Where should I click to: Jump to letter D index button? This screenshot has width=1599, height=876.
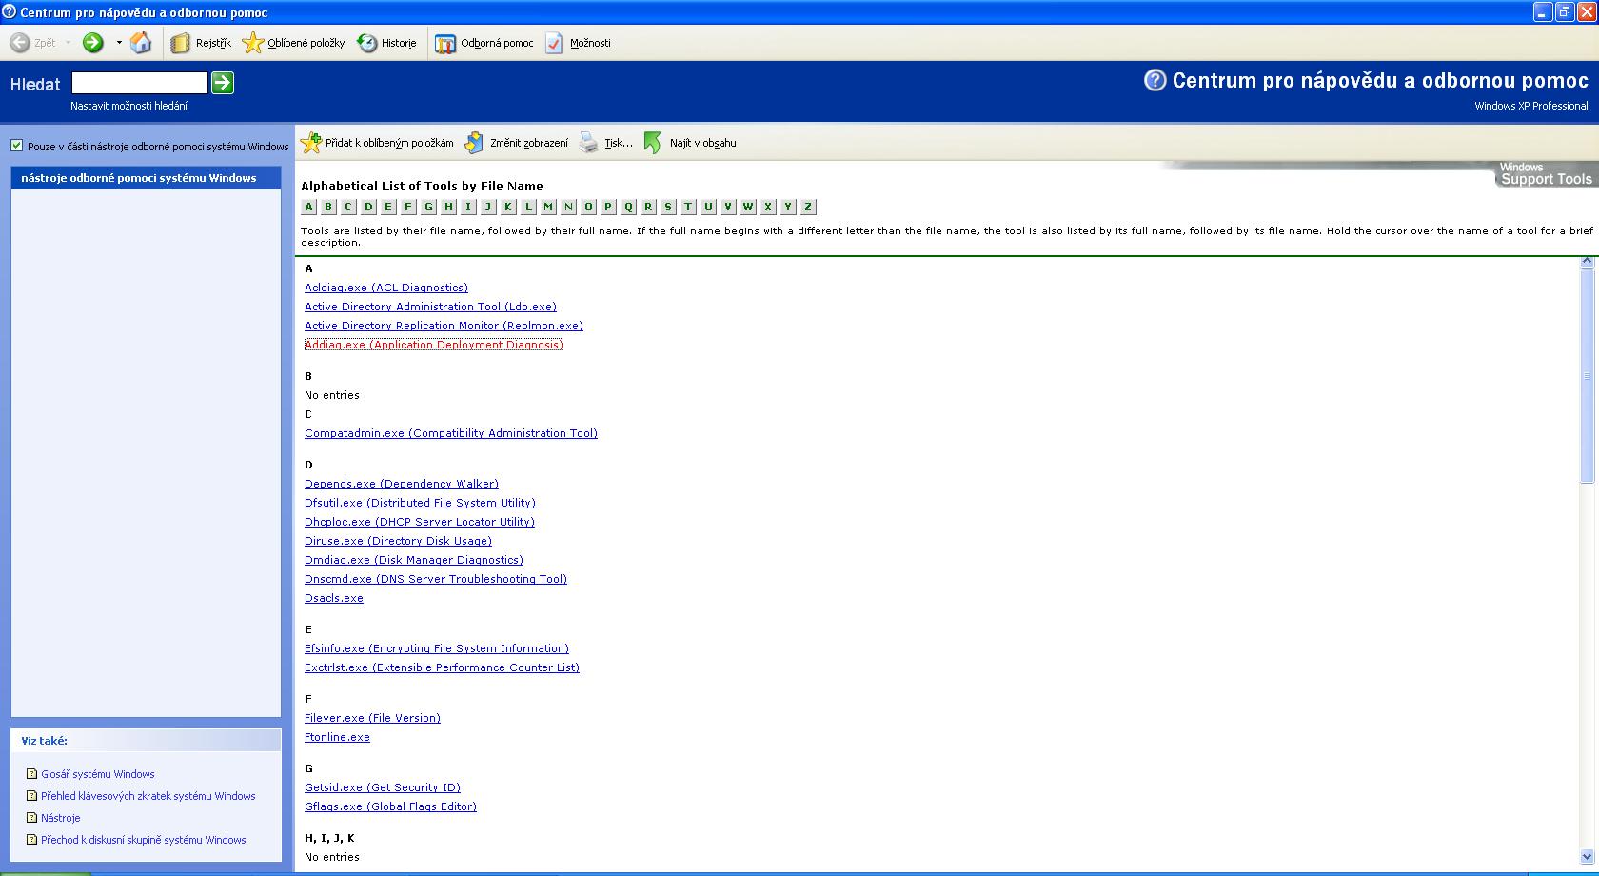tap(368, 207)
